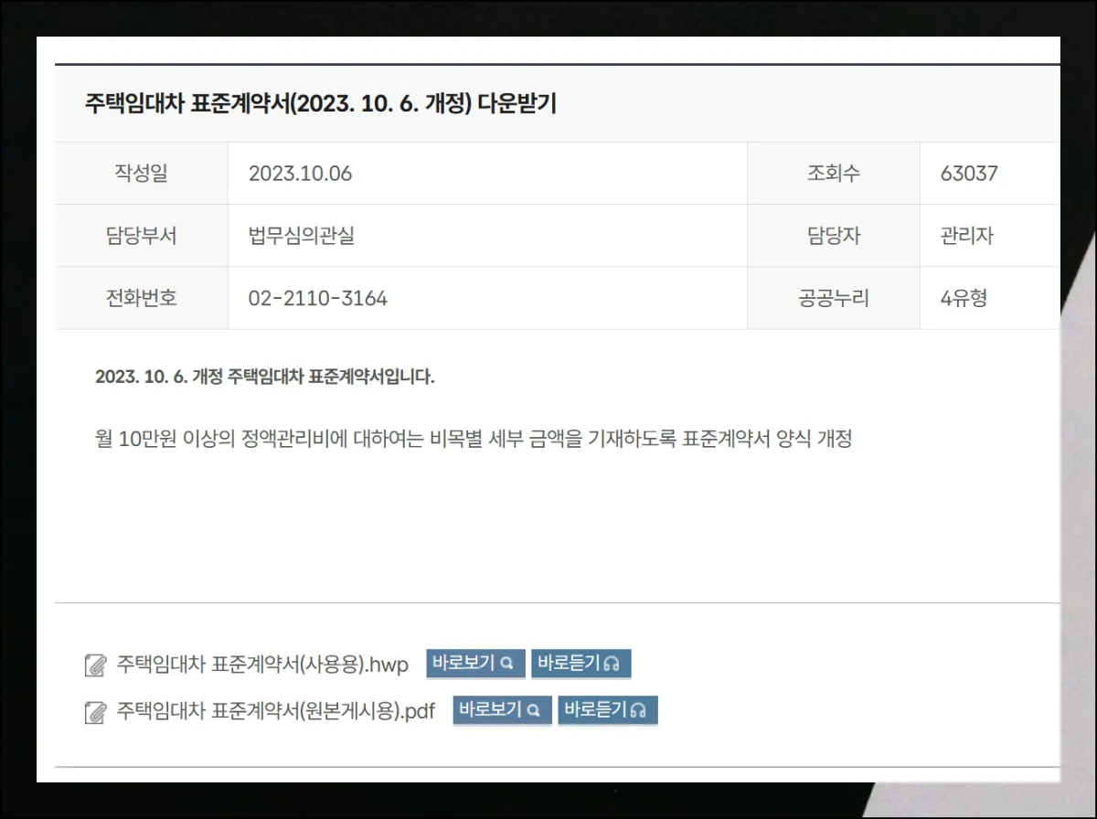This screenshot has width=1097, height=819.
Task: Click the magnifier icon in the hwp 바로보기 button
Action: coord(507,664)
